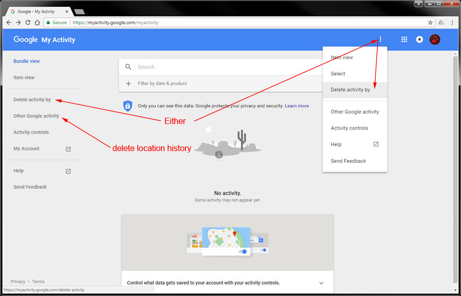Viewport: 461px width, 296px height.
Task: Click the browser address bar URL
Action: click(x=115, y=23)
